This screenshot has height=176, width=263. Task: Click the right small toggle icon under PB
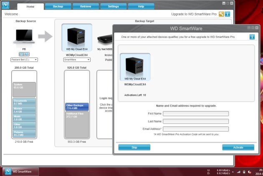[x=27, y=54]
